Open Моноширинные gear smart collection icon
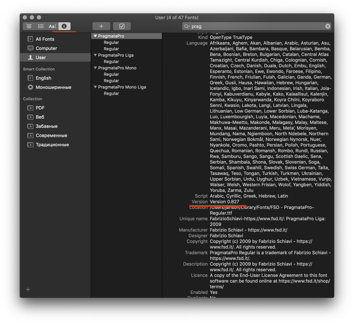The image size is (354, 324). pyautogui.click(x=30, y=87)
